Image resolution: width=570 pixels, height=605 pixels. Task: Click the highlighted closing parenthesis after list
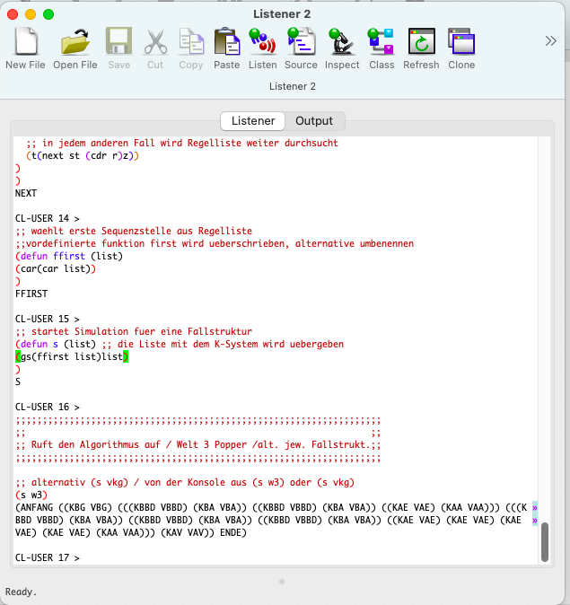click(x=127, y=357)
